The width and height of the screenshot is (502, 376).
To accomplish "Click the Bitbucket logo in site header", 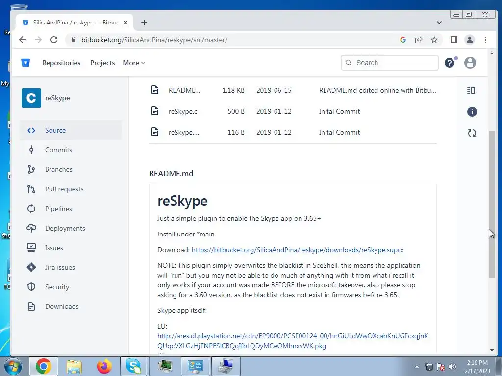I will coord(25,63).
